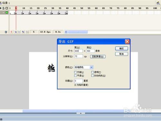This screenshot has height=121, width=161.
Task: Click the delete layer trash icon
Action: (6, 32)
